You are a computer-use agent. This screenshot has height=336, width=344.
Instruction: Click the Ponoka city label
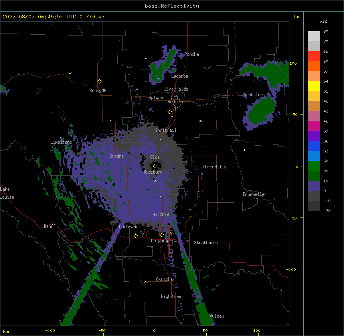[192, 54]
